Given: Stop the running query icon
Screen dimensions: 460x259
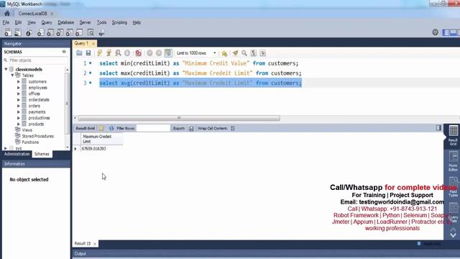Looking at the screenshot, I should pos(127,53).
